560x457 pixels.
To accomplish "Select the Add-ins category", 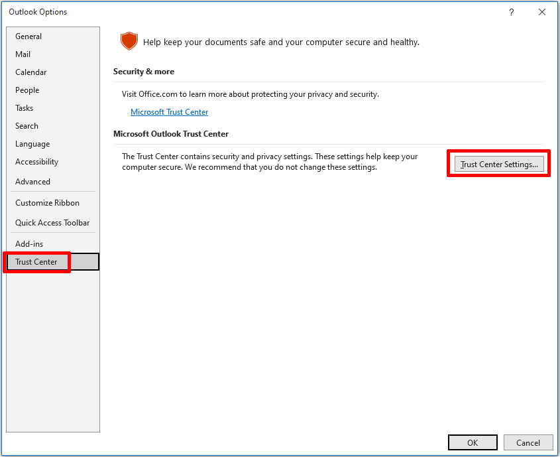I will (29, 244).
